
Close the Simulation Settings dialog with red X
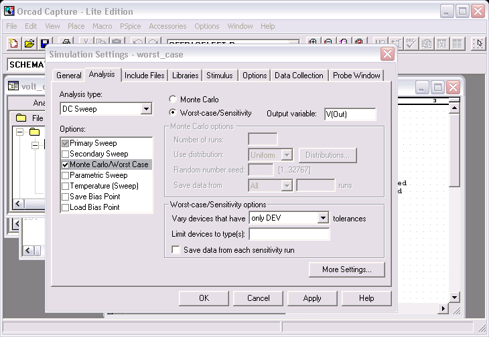click(x=387, y=54)
